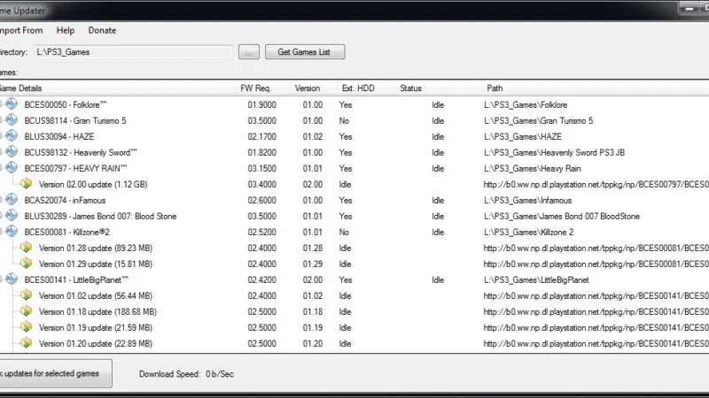Click the HEAVY RAIN 02.00 update download URL

coord(596,184)
